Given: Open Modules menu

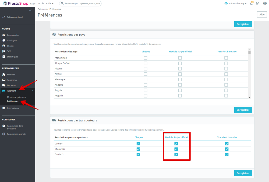Looking at the screenshot, I should tap(11, 75).
